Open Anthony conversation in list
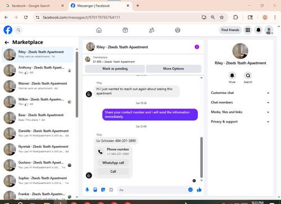The height and width of the screenshot is (204, 281). [38, 70]
